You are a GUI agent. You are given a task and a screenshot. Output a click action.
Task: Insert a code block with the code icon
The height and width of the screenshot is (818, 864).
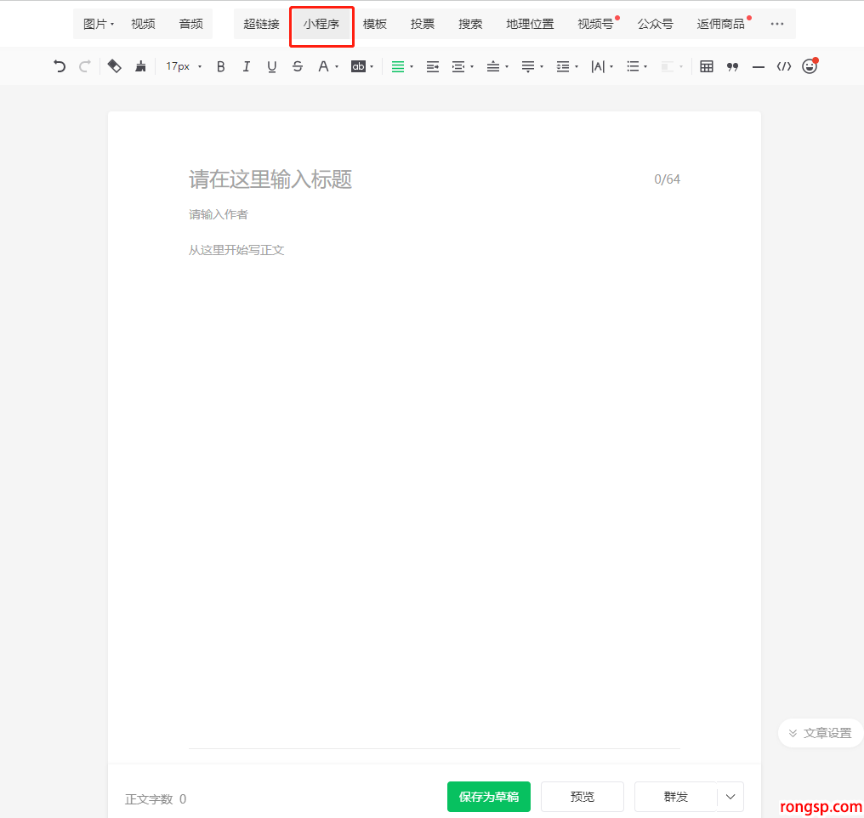783,66
